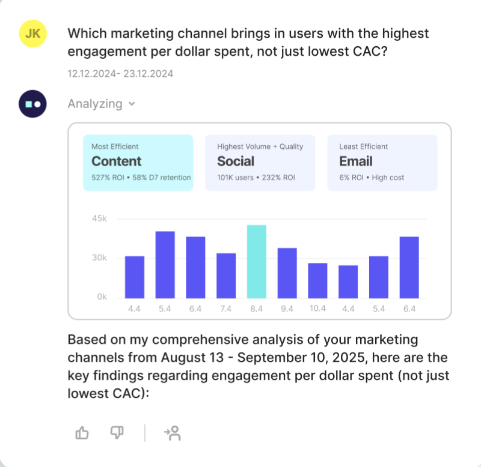
Task: Expand the Analyzing chevron
Action: 132,104
